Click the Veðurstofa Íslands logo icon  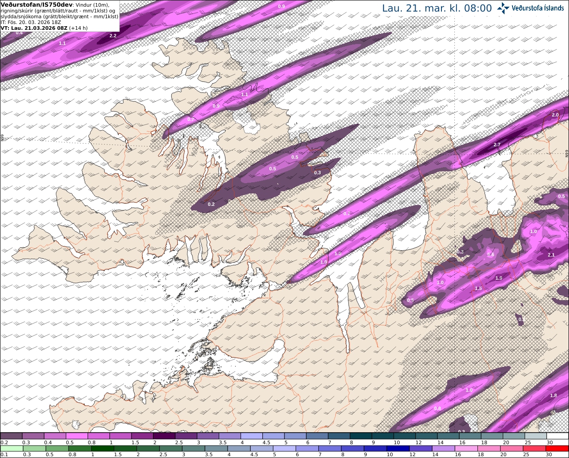pyautogui.click(x=503, y=8)
